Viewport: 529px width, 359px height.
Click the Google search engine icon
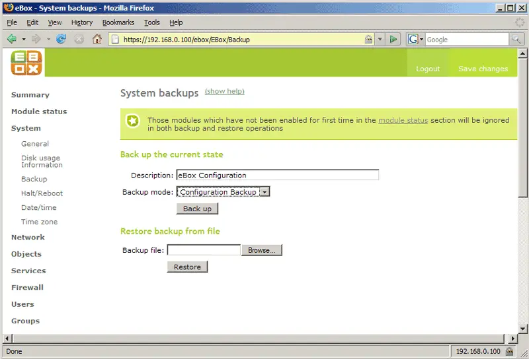pyautogui.click(x=413, y=40)
